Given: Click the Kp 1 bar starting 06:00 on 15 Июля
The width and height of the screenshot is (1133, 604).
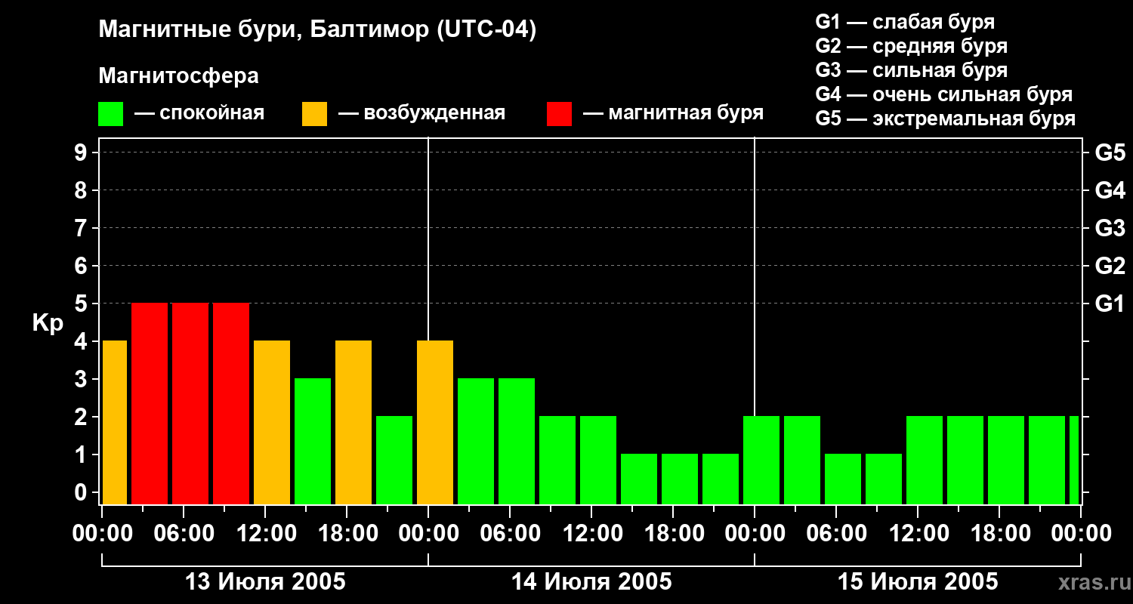Looking at the screenshot, I should click(843, 479).
